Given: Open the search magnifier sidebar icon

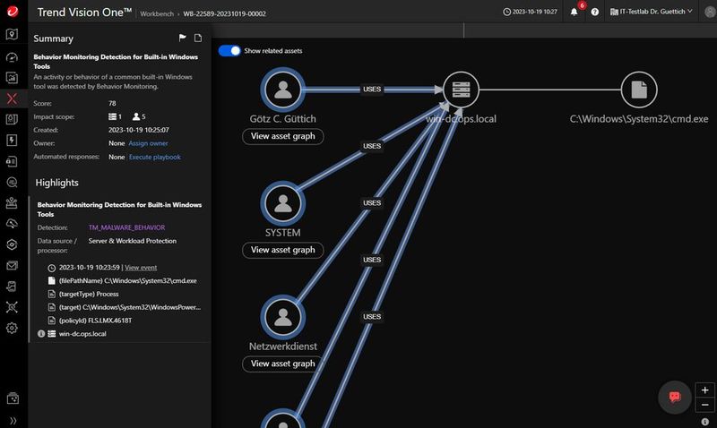Looking at the screenshot, I should 12,183.
